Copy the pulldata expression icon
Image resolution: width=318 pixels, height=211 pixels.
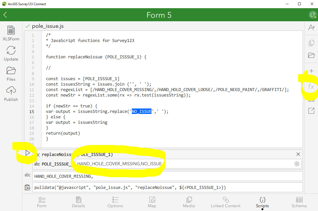pos(27,187)
